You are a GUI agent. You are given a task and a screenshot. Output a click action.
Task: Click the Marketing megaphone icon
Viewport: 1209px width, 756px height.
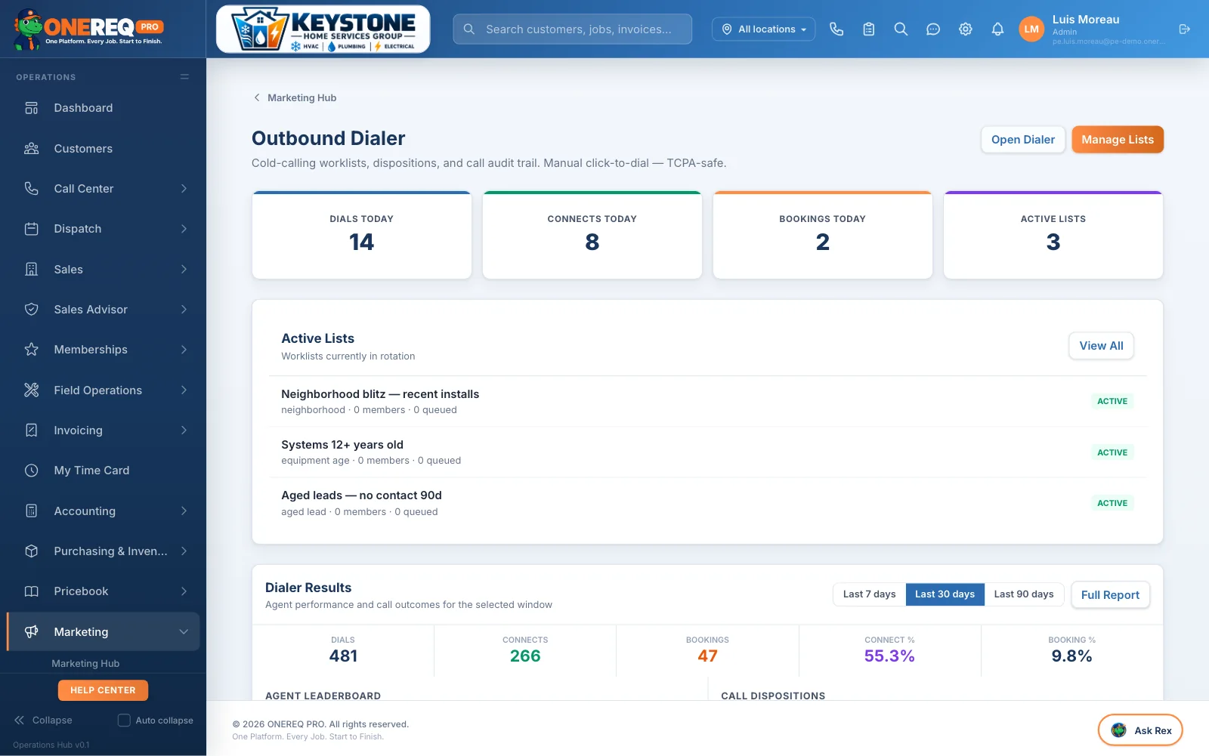(32, 631)
